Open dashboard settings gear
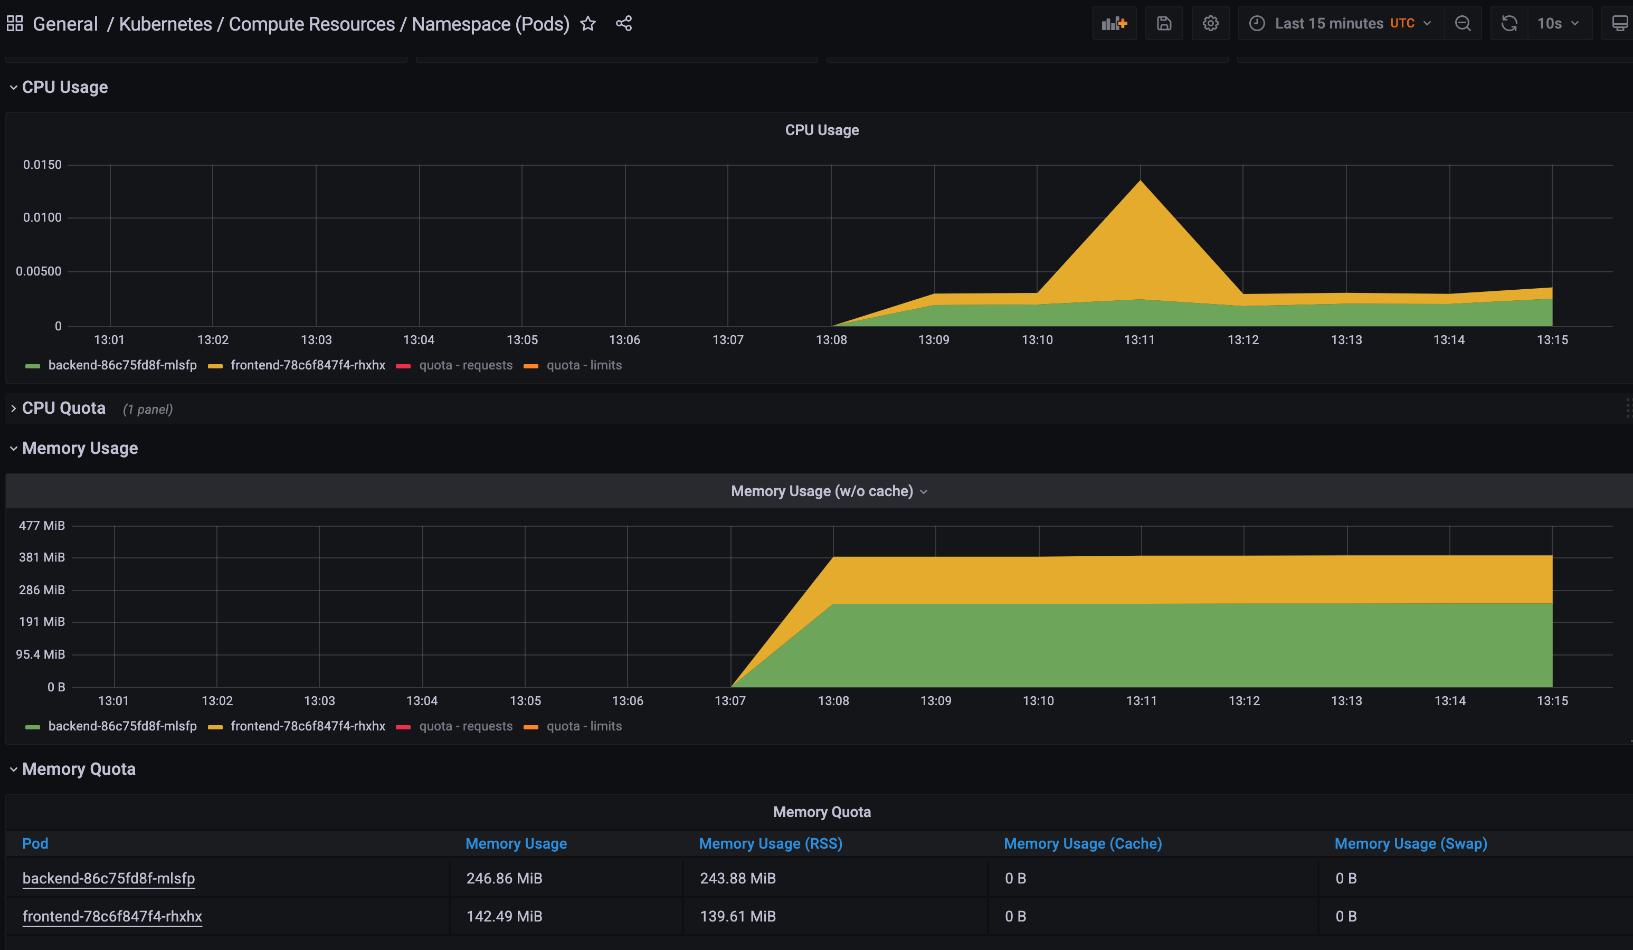The height and width of the screenshot is (950, 1633). tap(1210, 23)
